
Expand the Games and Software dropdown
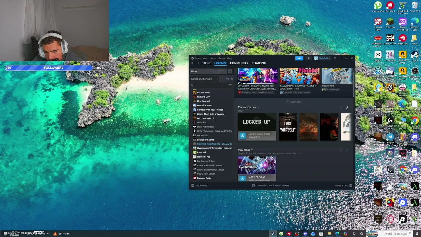204,79
